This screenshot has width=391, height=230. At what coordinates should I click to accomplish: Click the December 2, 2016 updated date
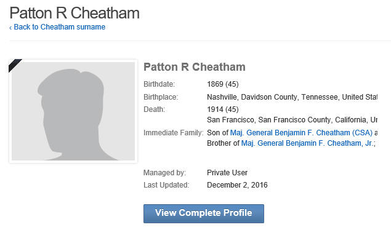(237, 185)
